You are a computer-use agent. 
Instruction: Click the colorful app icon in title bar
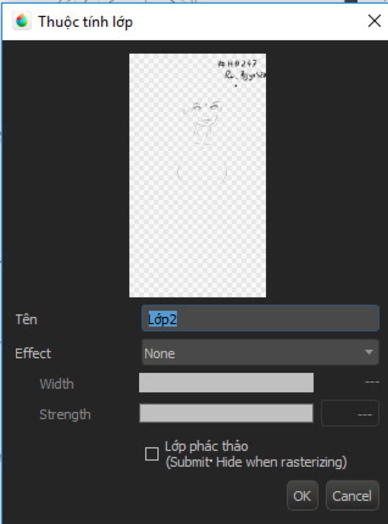(22, 21)
